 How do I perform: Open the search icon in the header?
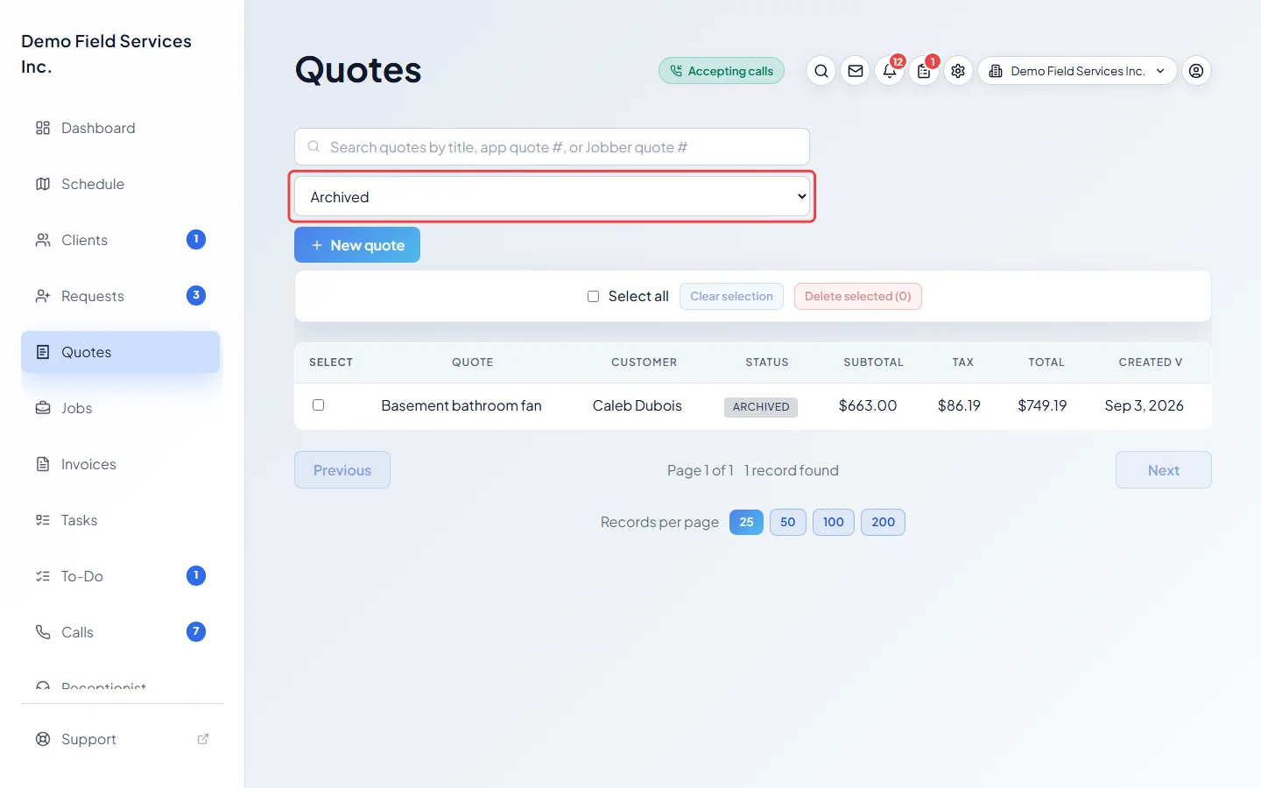click(x=821, y=71)
